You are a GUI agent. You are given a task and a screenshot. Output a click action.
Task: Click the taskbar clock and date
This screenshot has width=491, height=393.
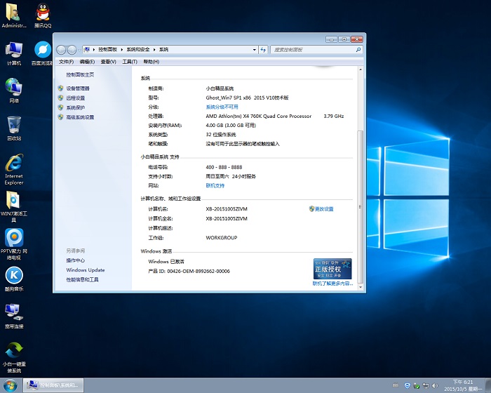(x=463, y=385)
